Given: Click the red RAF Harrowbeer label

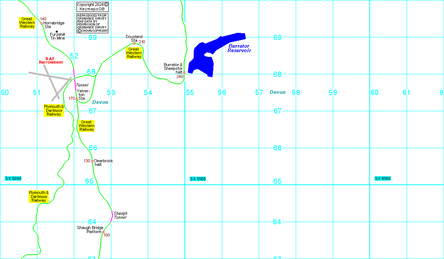Looking at the screenshot, I should (51, 61).
